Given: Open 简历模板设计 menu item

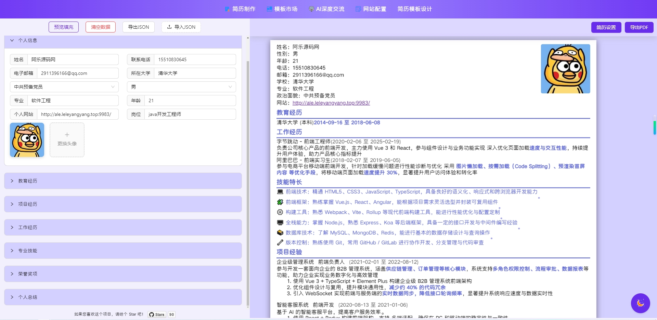Looking at the screenshot, I should pos(414,9).
